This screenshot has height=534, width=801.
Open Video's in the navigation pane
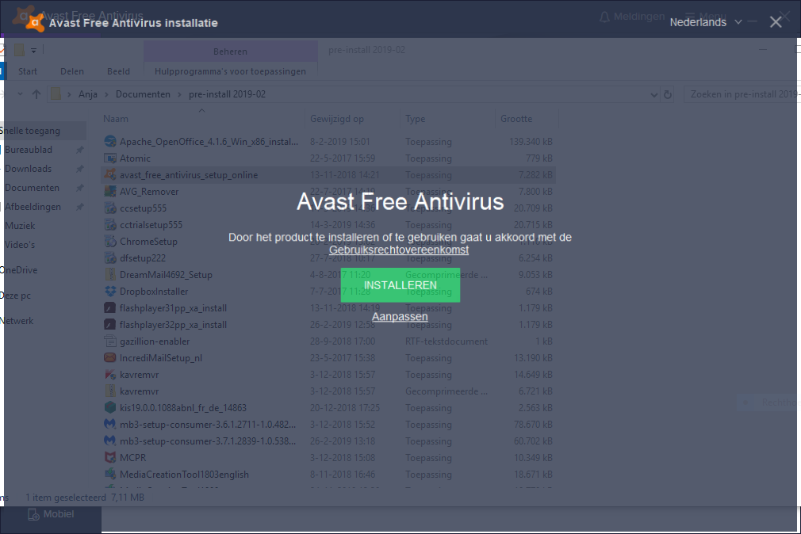[x=20, y=245]
